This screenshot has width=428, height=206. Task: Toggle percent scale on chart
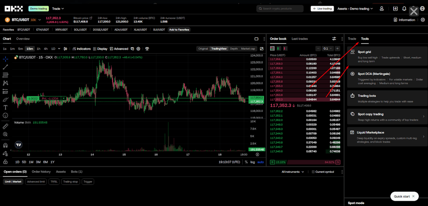pyautogui.click(x=246, y=162)
